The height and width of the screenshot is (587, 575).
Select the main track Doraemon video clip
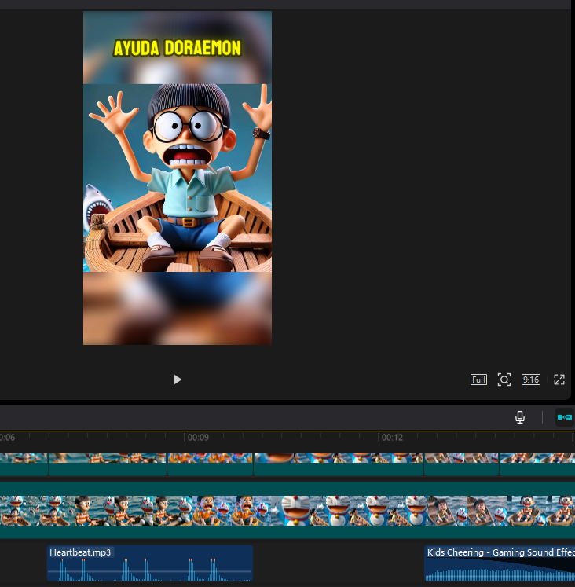point(287,510)
